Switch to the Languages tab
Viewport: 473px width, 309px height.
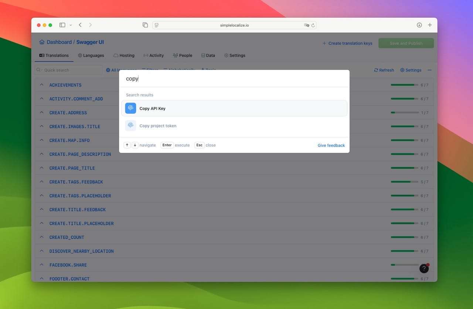[91, 55]
